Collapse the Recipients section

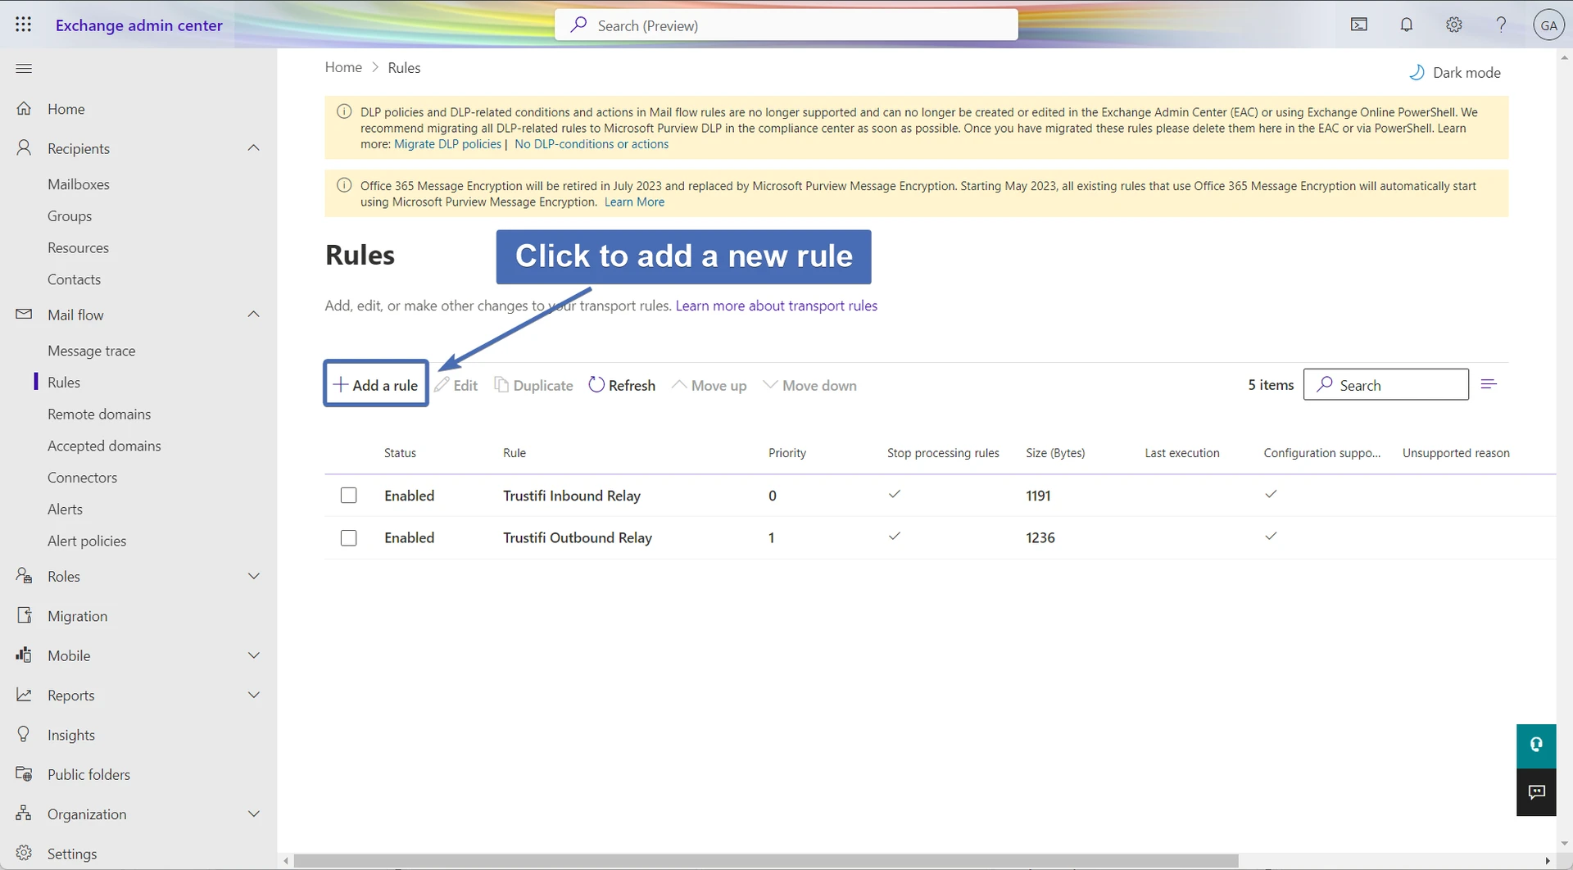[x=254, y=148]
